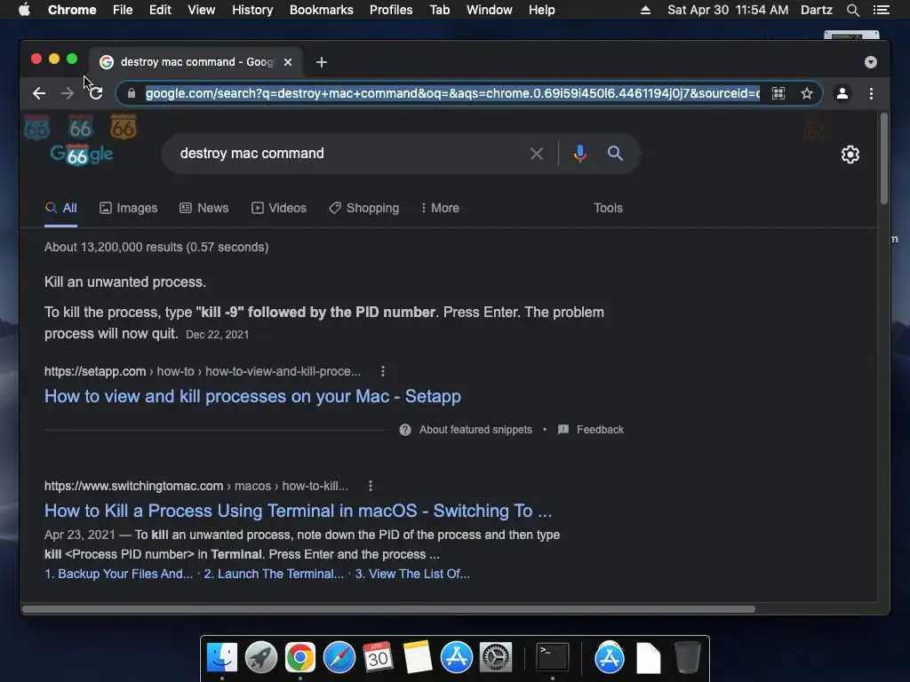Open 'How to view and kill processes' Setapp link

(252, 396)
